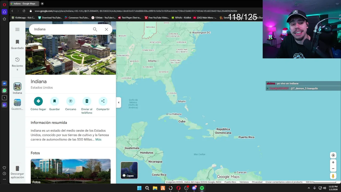Open X (Twitter) in Opera sidebar

point(4,98)
